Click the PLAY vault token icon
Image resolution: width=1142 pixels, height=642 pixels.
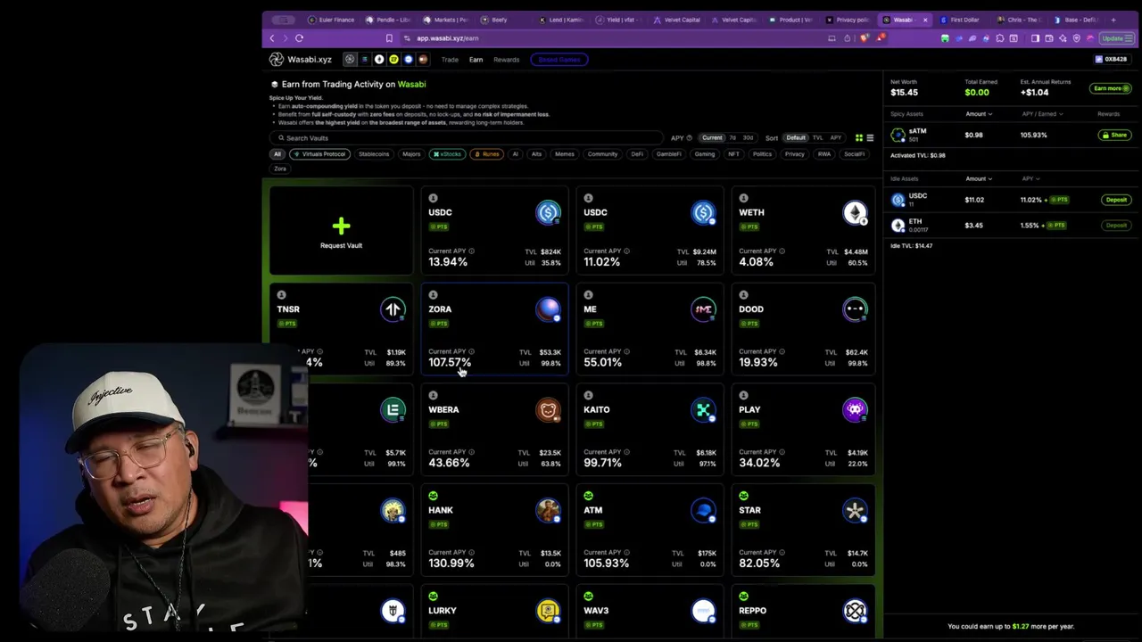855,410
